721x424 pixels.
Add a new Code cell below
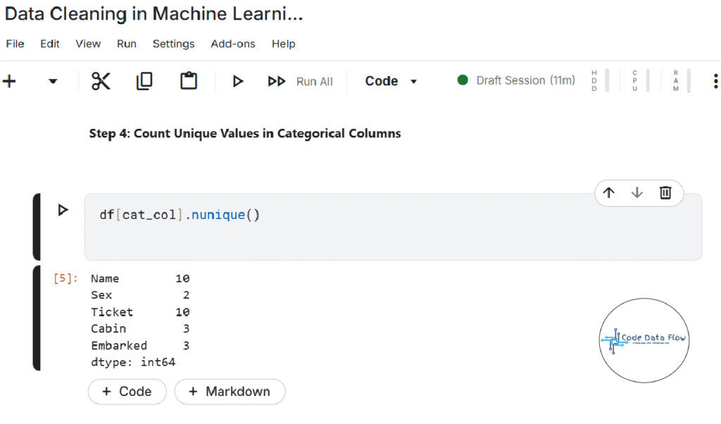127,392
